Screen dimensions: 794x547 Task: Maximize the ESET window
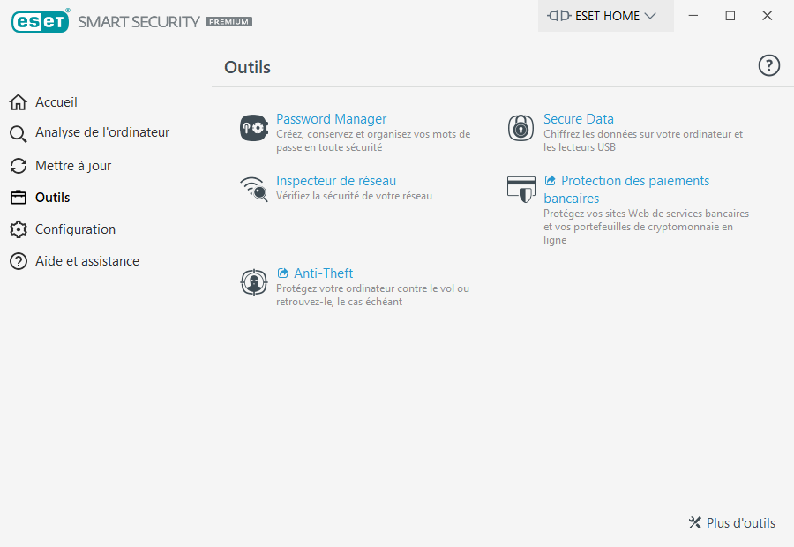730,16
